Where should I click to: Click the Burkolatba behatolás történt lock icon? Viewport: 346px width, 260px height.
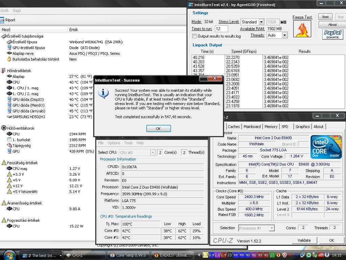tap(9, 59)
